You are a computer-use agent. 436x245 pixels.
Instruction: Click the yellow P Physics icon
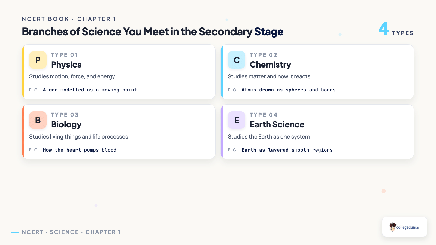[x=38, y=60]
